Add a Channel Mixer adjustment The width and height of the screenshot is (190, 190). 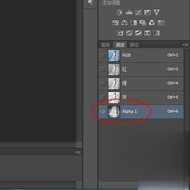152,22
